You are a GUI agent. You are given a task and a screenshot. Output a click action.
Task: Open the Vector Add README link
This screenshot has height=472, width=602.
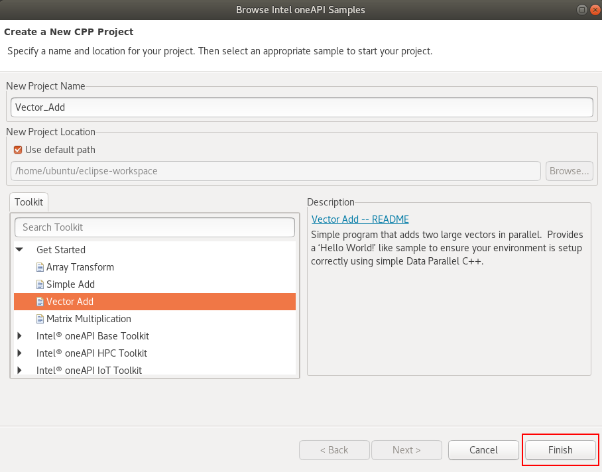coord(360,219)
